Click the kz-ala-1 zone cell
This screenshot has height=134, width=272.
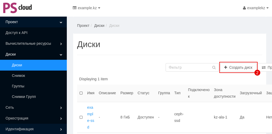pyautogui.click(x=221, y=117)
